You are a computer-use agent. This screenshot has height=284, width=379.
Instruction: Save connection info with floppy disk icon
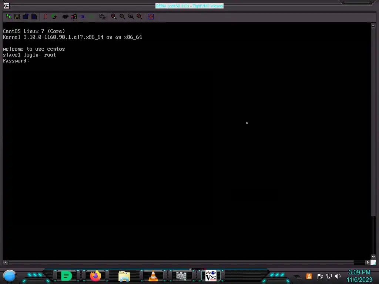pyautogui.click(x=17, y=16)
